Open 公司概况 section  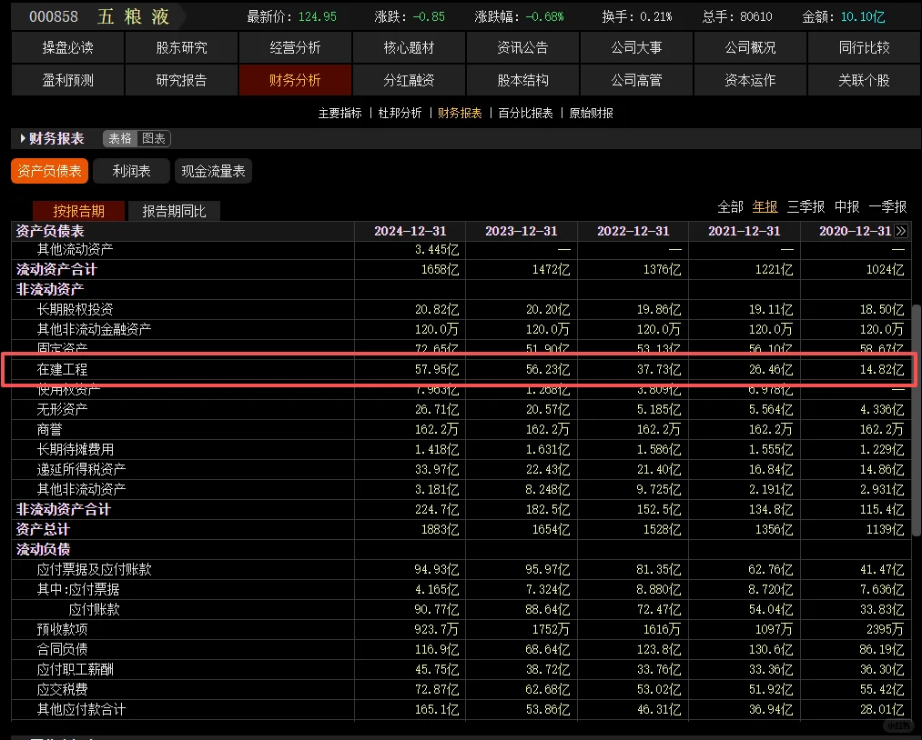[x=750, y=47]
